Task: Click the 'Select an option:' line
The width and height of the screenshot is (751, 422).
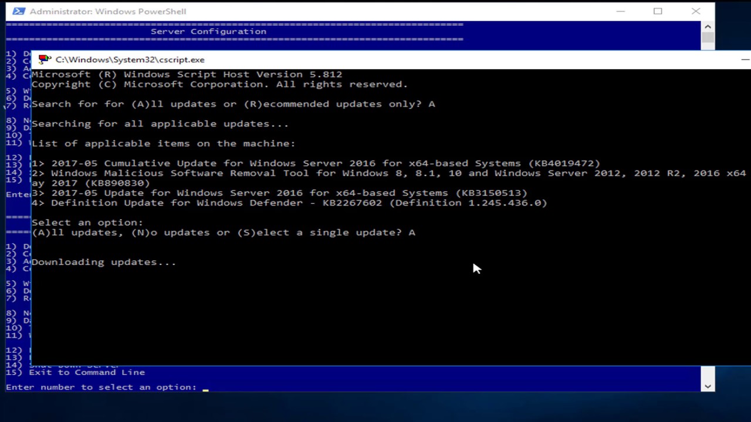Action: (x=87, y=223)
